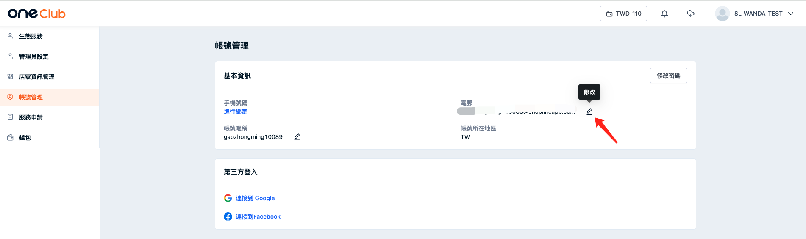Click the 連接到Facebook link
Image resolution: width=806 pixels, height=239 pixels.
click(x=258, y=217)
